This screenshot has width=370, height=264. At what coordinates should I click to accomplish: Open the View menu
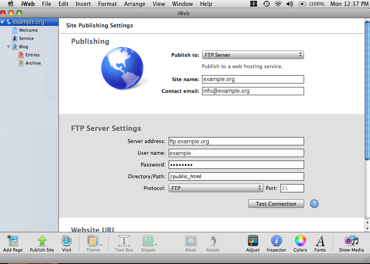(x=159, y=4)
